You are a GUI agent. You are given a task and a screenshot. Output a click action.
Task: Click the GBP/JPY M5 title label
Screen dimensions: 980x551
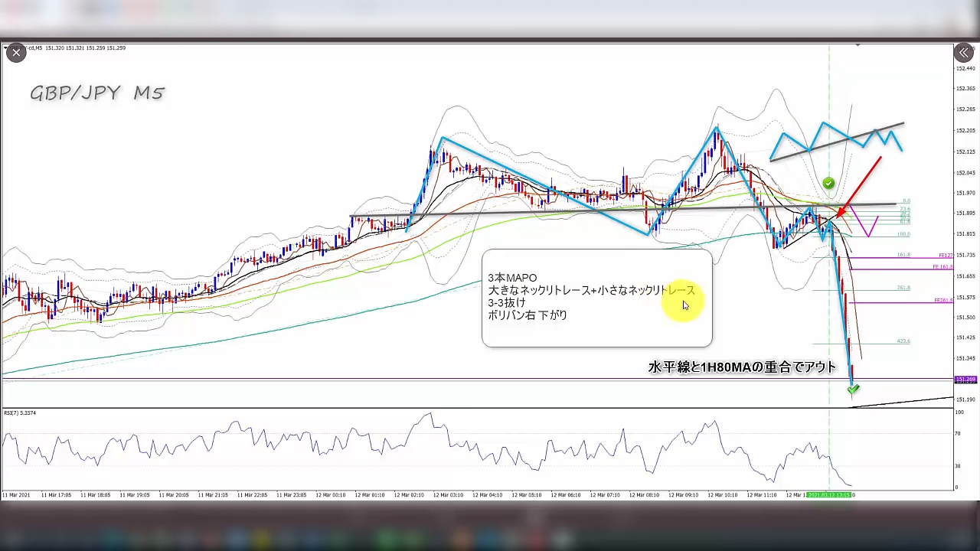(97, 93)
